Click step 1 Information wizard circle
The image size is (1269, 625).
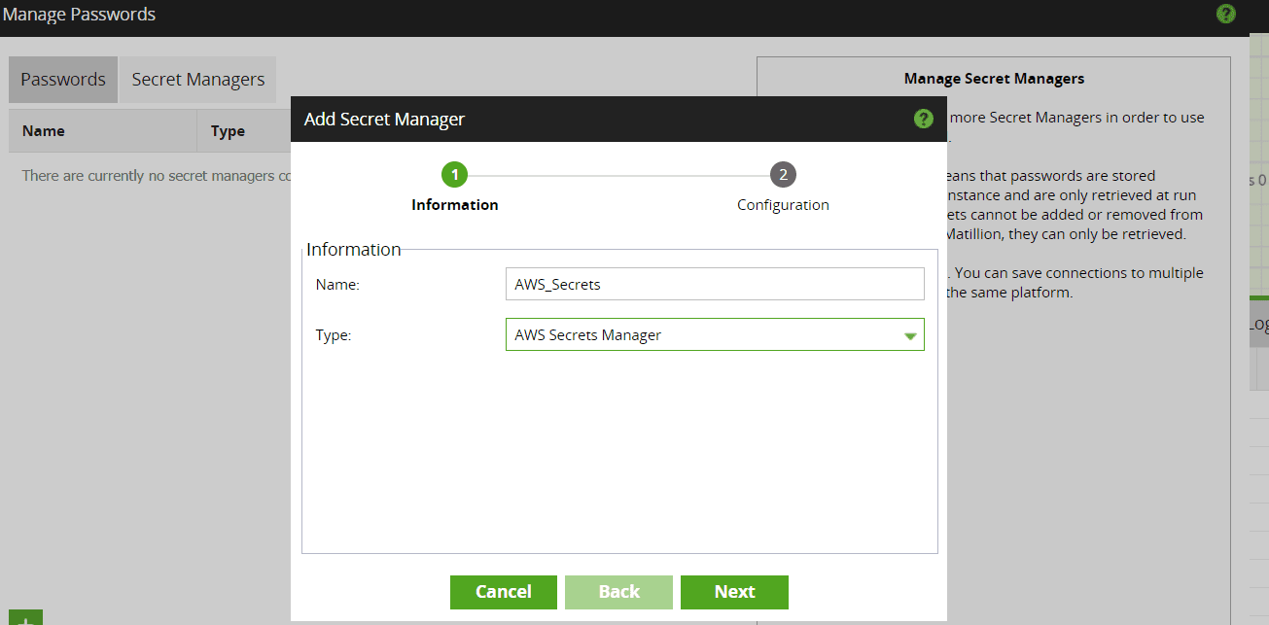(x=454, y=175)
